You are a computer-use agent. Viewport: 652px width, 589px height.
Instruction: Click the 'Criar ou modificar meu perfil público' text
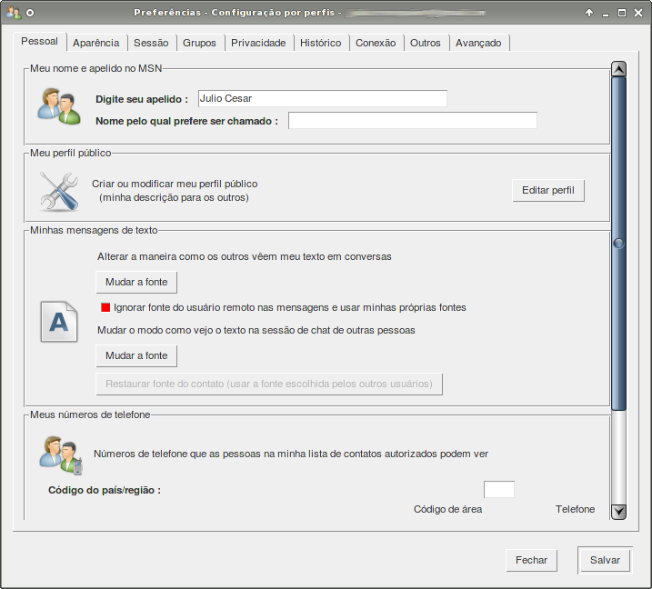[x=175, y=184]
